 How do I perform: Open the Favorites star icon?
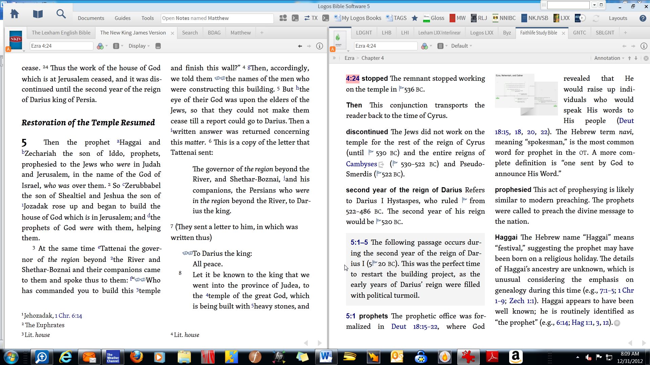pyautogui.click(x=415, y=18)
